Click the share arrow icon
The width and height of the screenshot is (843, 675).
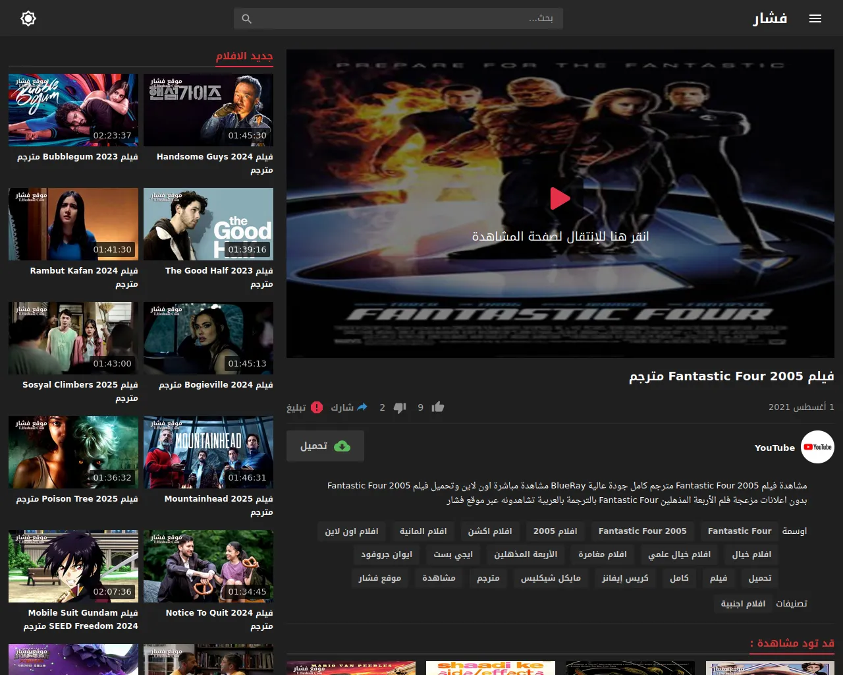pos(361,407)
